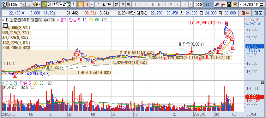Select the 5 minute interval button
Image resolution: width=266 pixels, height=118 pixels.
(147, 5)
